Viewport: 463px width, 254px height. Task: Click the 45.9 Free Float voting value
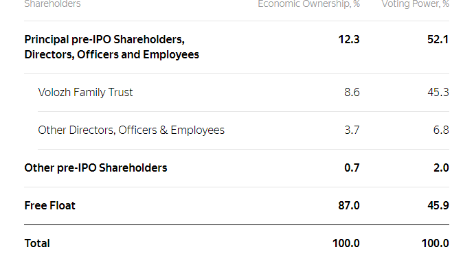point(438,206)
